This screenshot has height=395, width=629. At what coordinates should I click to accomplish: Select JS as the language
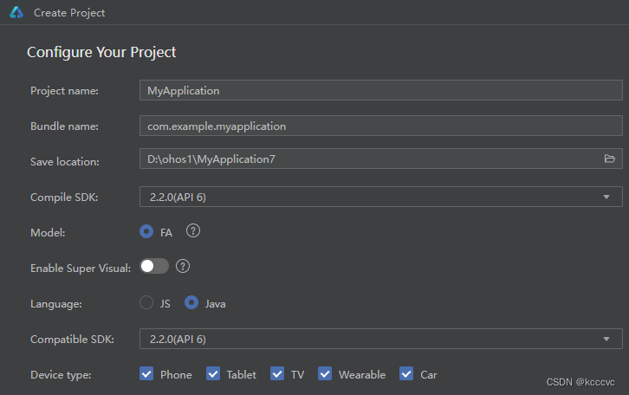(x=146, y=302)
